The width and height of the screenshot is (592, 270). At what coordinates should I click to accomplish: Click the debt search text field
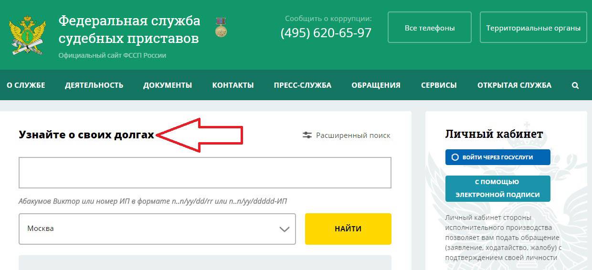tap(205, 173)
